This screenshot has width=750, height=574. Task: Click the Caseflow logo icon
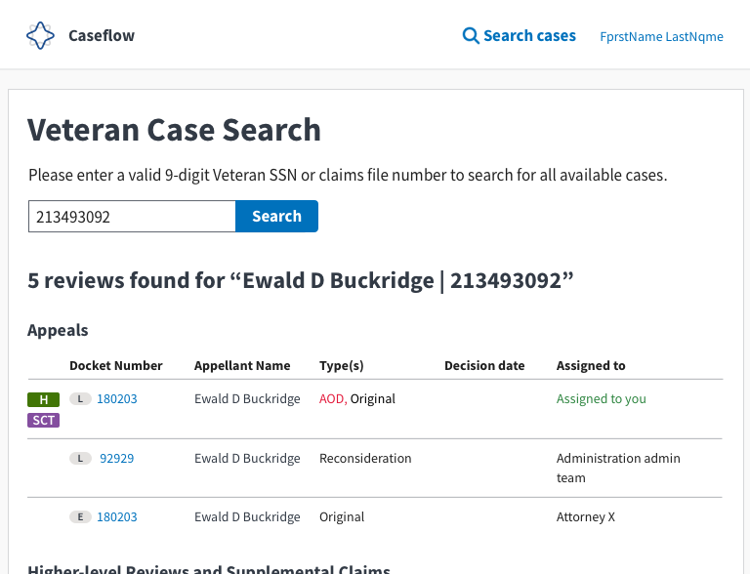pyautogui.click(x=40, y=35)
